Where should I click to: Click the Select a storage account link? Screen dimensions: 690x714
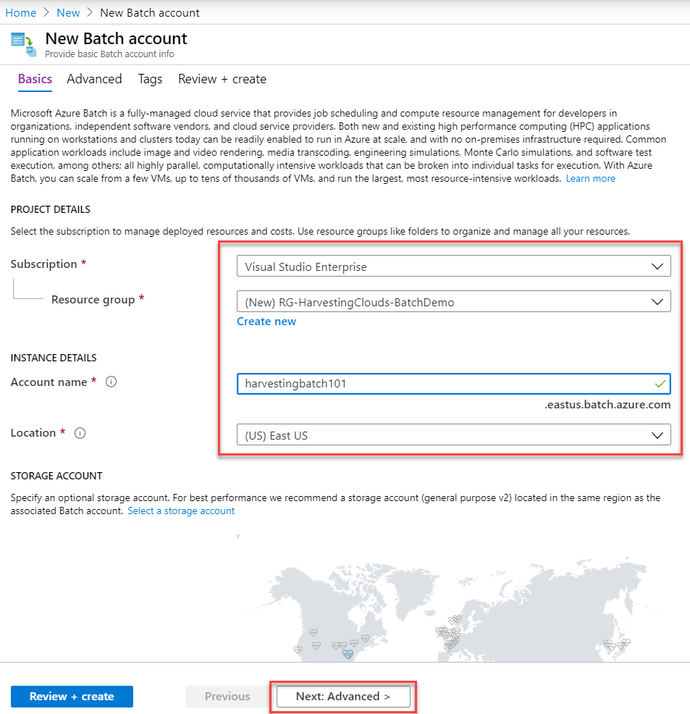click(x=181, y=511)
